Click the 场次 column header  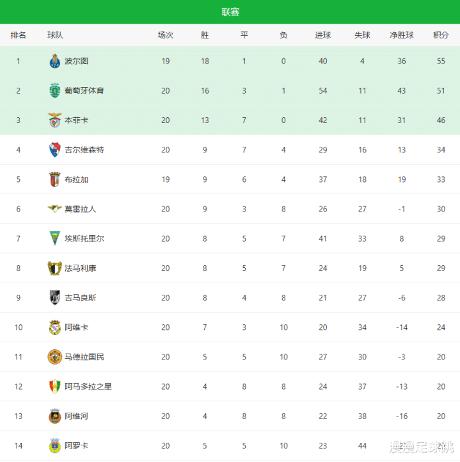coord(166,35)
